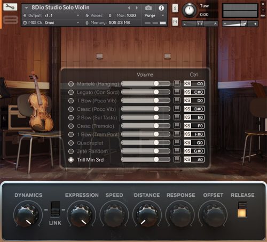Increase volume with the plus button
The image size is (267, 242).
point(255,23)
